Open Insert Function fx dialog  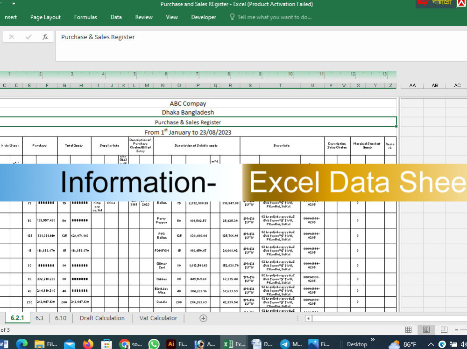click(x=45, y=37)
